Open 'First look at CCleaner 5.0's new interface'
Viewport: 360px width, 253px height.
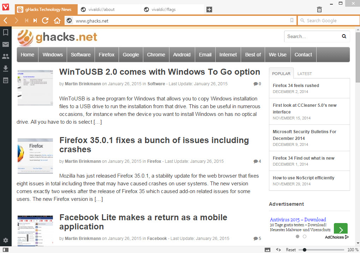coord(305,109)
